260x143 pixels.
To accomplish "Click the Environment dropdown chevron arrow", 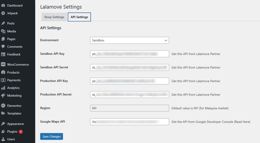I will (x=166, y=40).
